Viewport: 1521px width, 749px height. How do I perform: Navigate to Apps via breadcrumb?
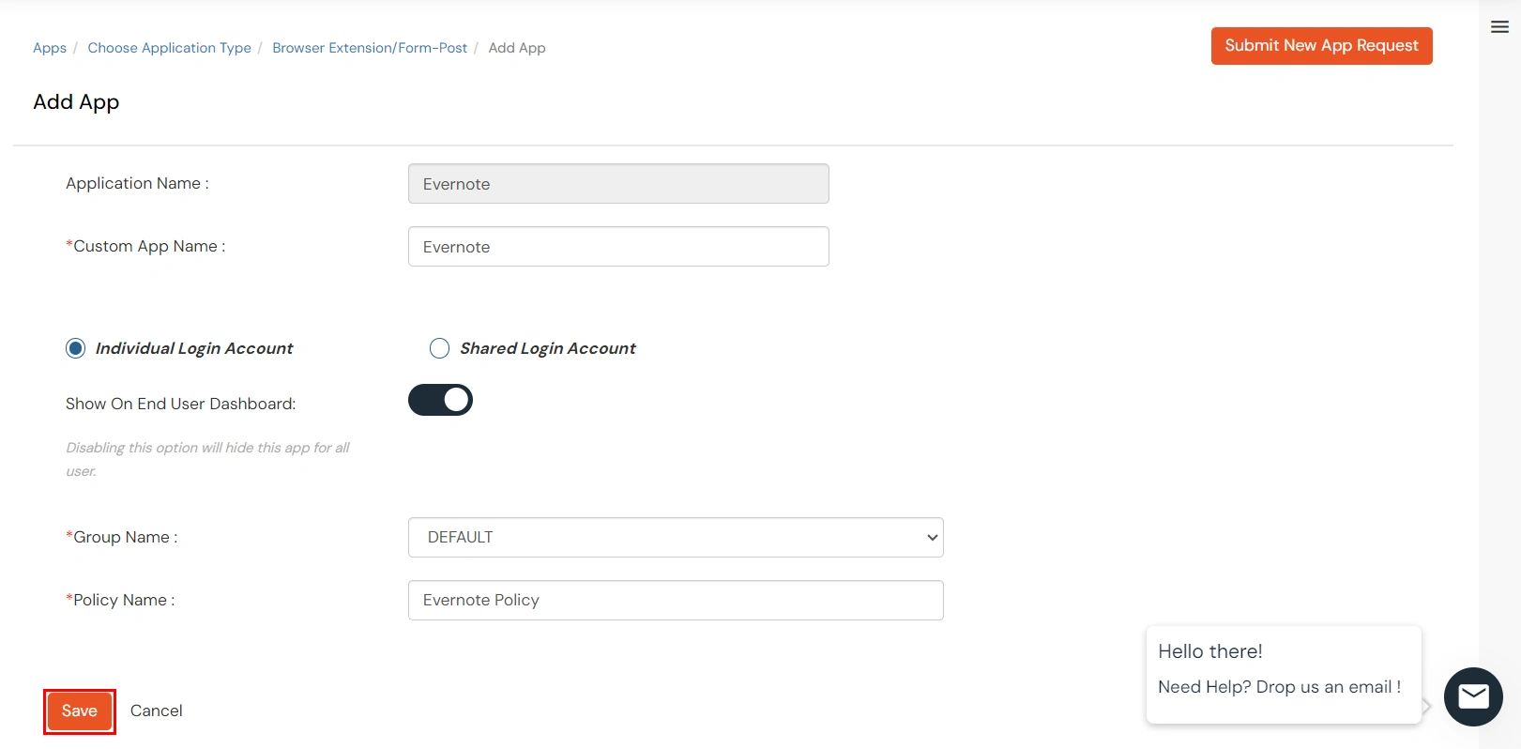49,47
